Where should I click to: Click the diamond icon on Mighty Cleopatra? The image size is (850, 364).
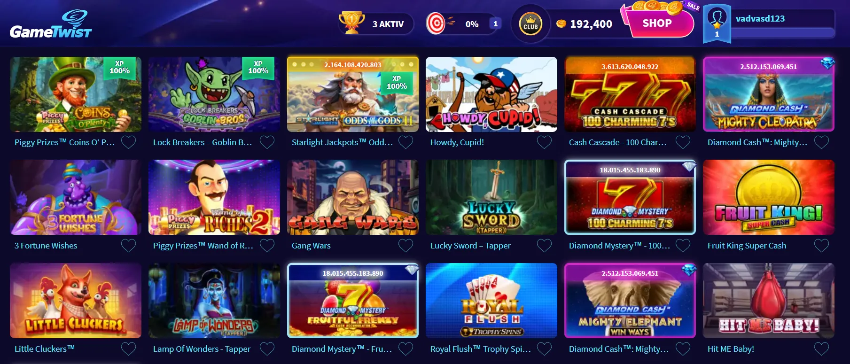click(827, 63)
